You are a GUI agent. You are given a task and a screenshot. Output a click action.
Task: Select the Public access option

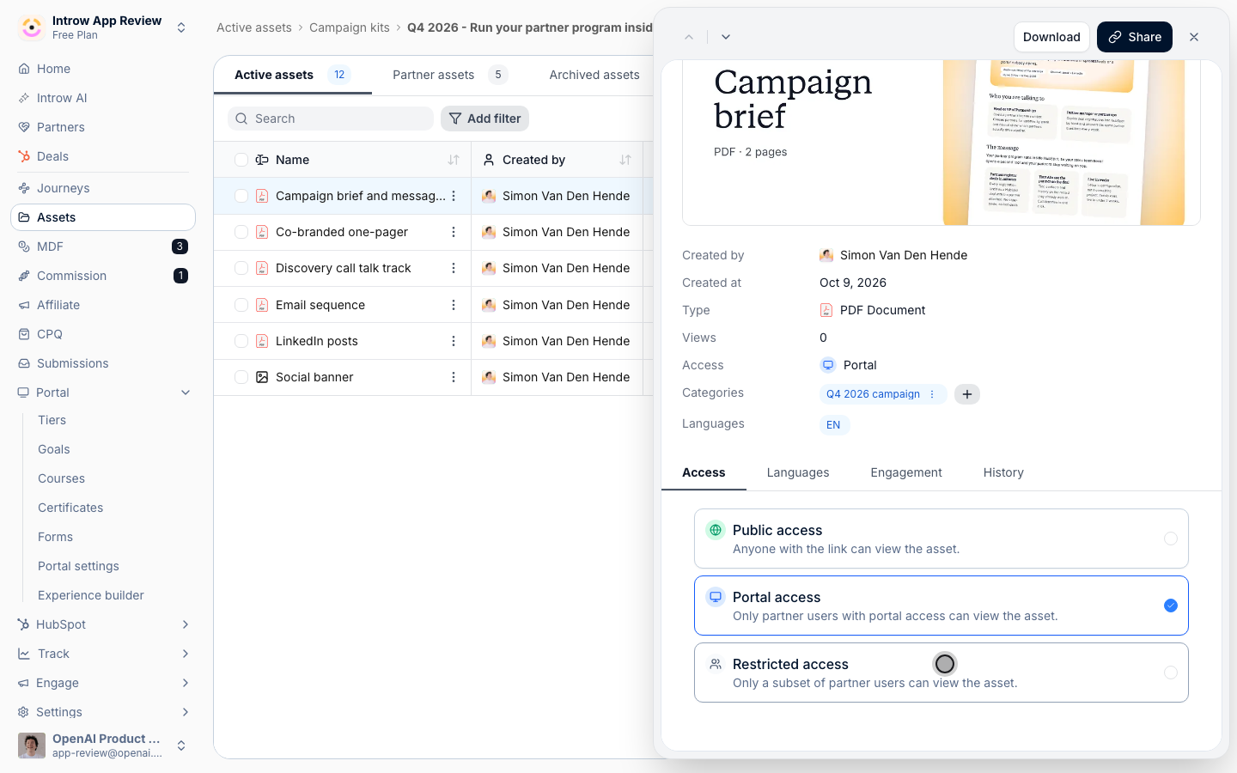point(941,539)
